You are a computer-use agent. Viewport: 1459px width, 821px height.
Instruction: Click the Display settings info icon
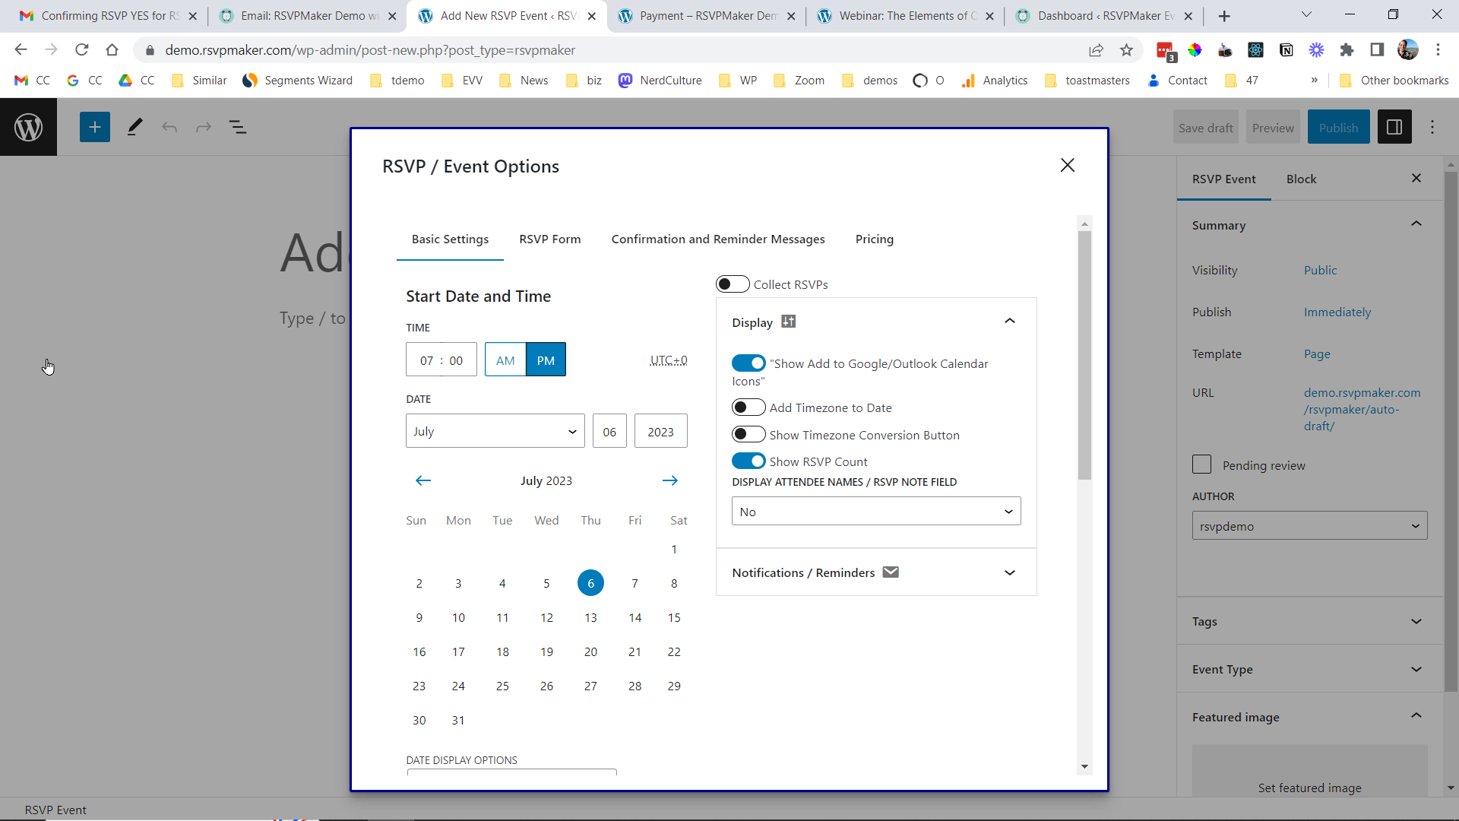790,321
